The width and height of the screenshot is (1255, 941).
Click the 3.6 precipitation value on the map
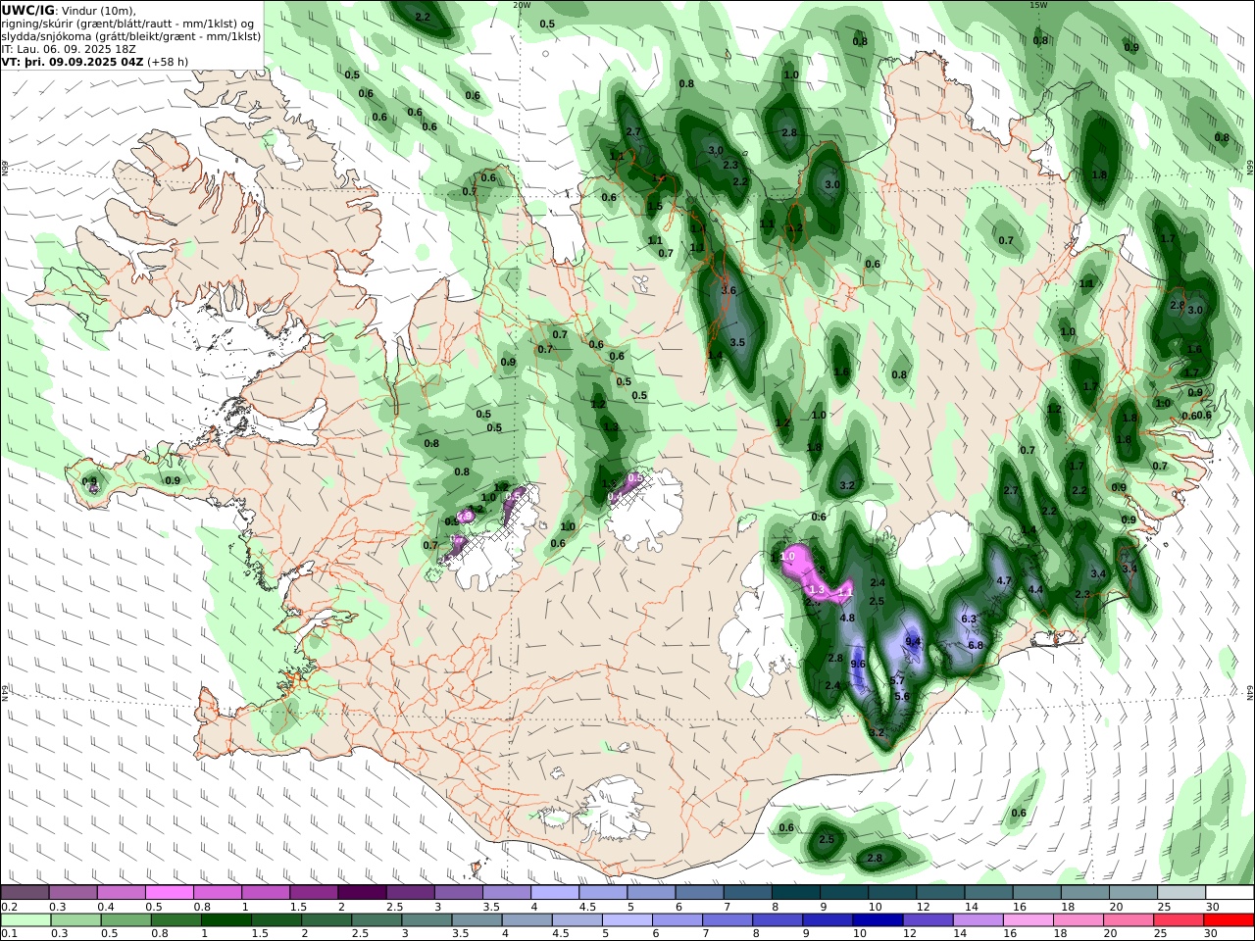tap(728, 290)
